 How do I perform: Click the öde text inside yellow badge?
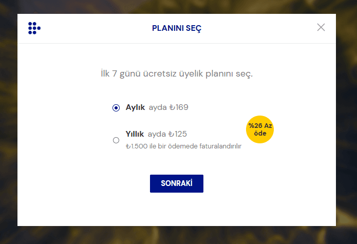[x=260, y=134]
